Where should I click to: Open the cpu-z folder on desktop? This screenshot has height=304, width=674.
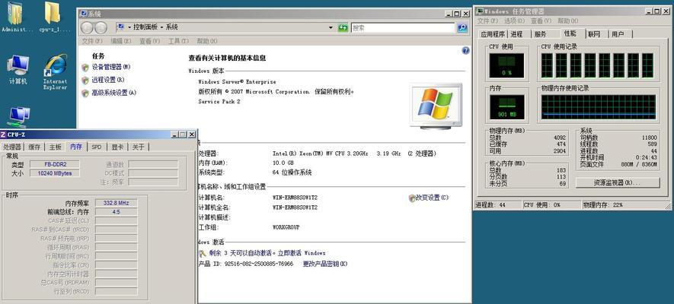pyautogui.click(x=53, y=17)
